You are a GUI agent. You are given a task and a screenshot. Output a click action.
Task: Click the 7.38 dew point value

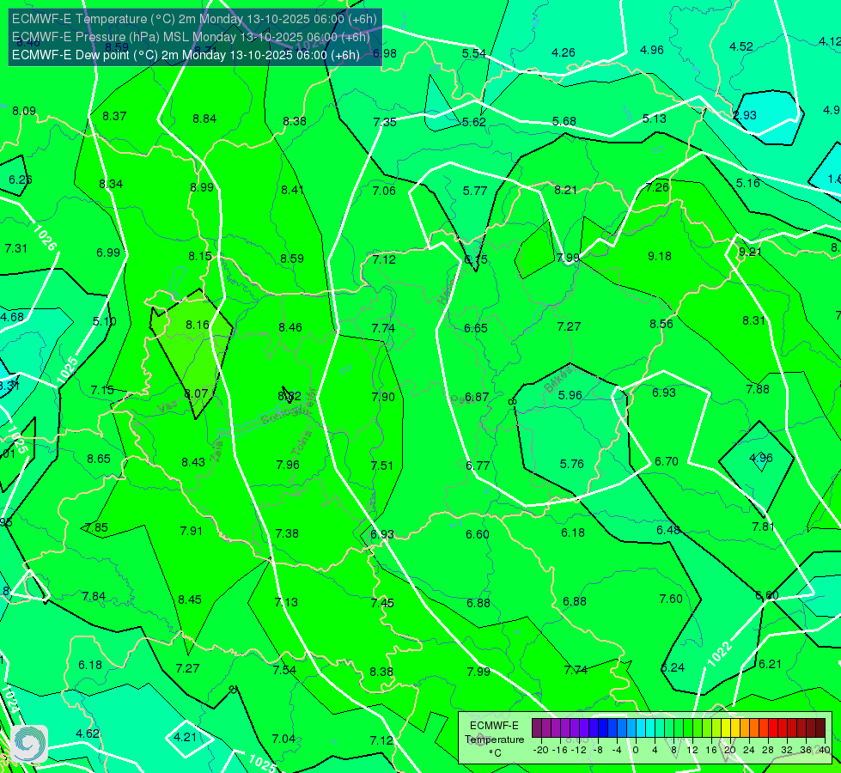[287, 533]
